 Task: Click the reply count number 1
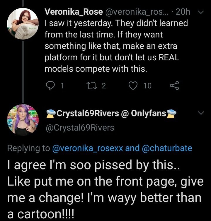[x=62, y=85]
